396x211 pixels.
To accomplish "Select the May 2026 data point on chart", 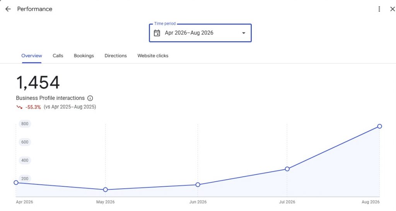I will 105,190.
